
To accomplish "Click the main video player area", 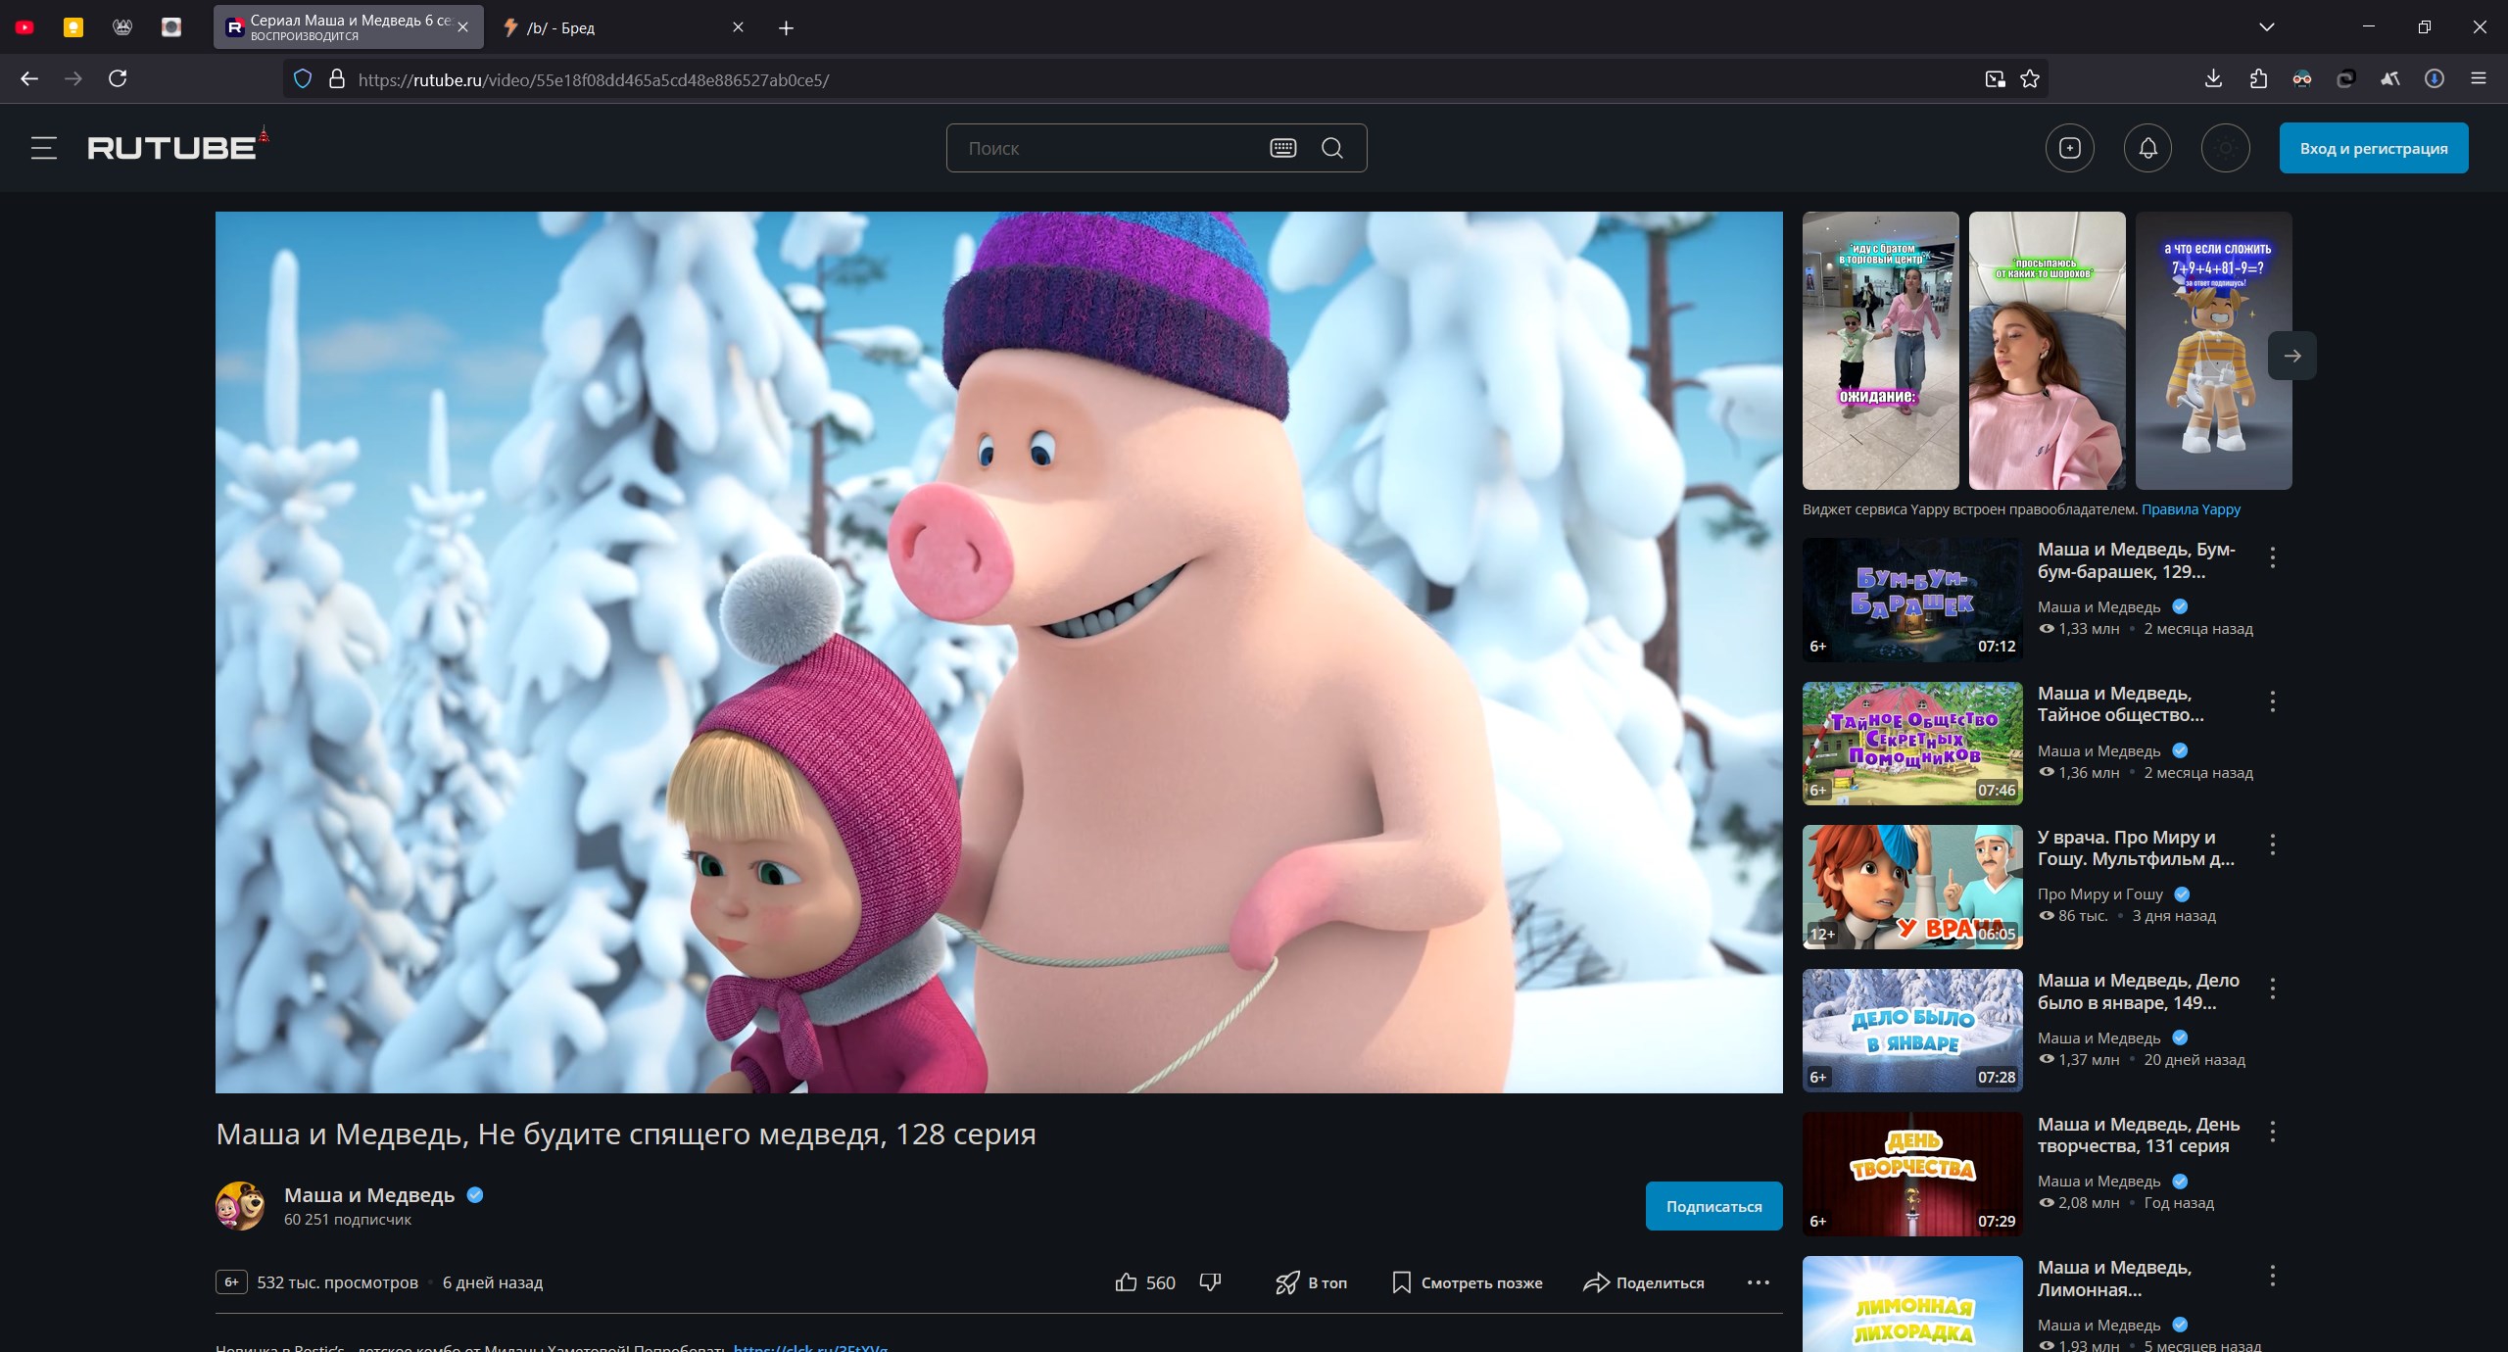I will pyautogui.click(x=999, y=652).
